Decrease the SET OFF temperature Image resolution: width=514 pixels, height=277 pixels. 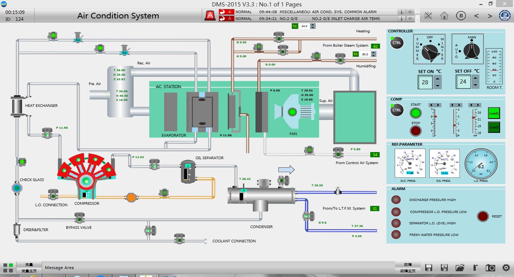click(x=476, y=85)
